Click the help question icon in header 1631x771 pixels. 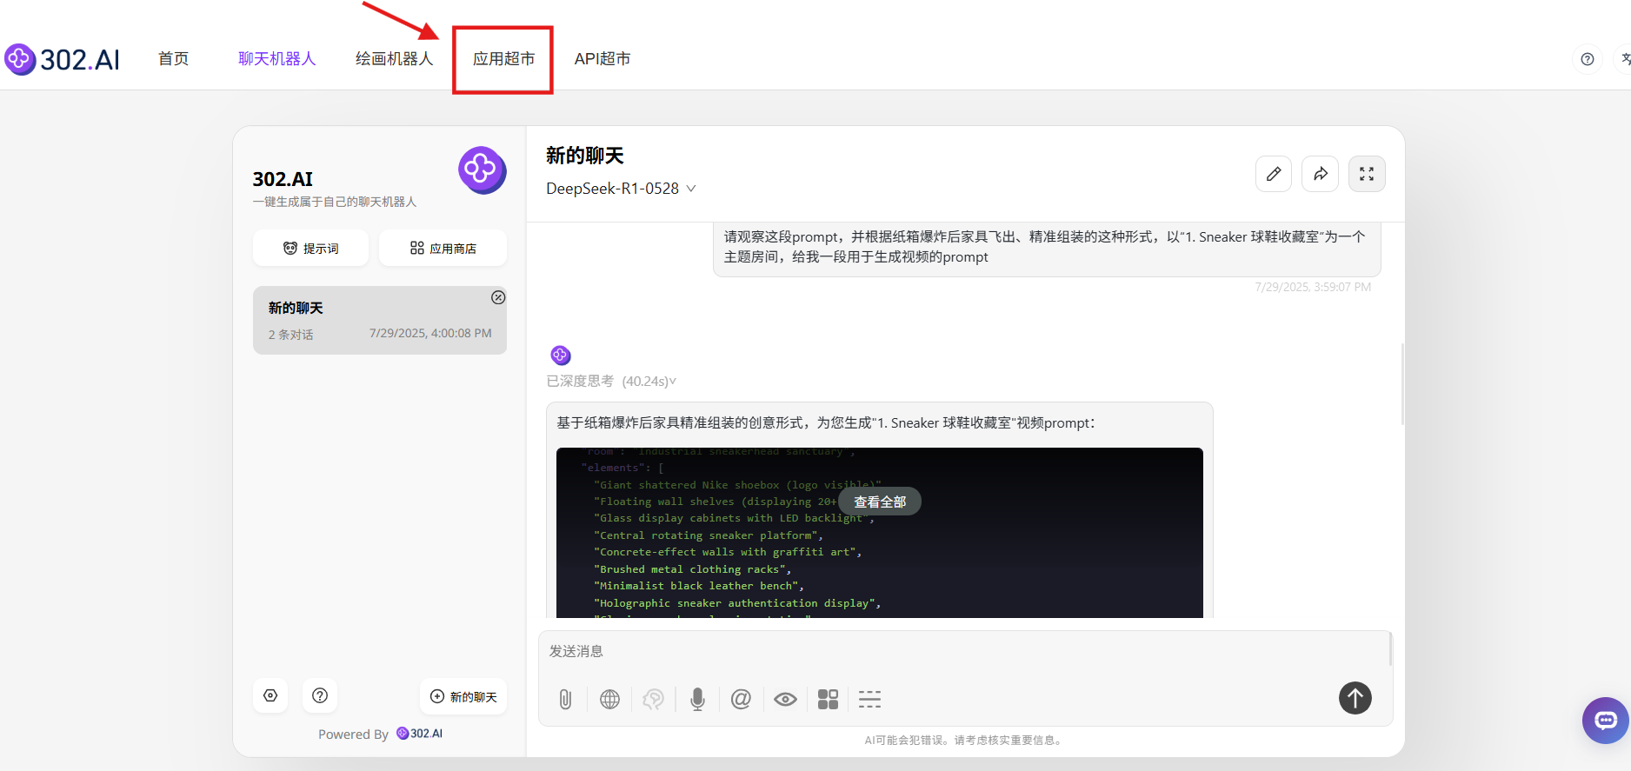1588,59
